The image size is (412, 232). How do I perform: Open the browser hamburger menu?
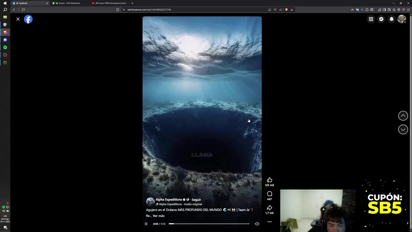tap(408, 10)
